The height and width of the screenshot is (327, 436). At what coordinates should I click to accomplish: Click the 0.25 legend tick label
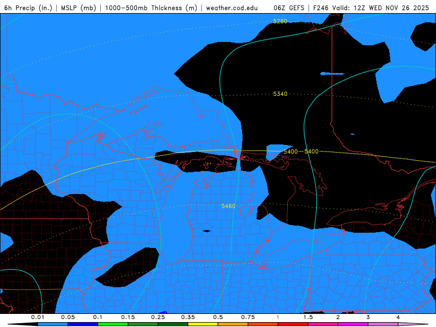point(158,317)
